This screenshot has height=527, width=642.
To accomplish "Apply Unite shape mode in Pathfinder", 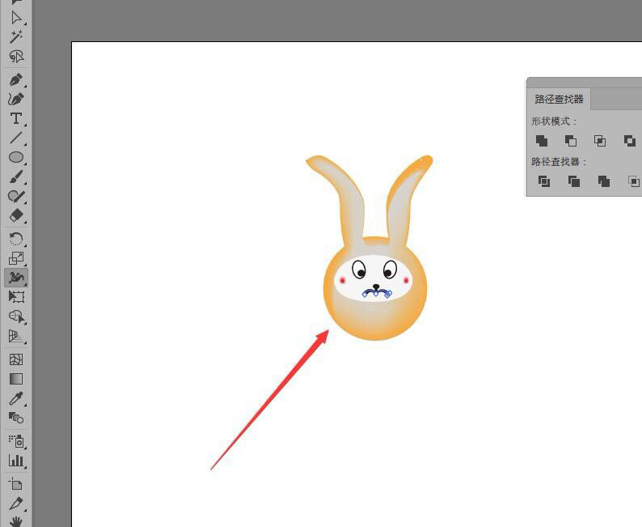I will click(x=542, y=141).
